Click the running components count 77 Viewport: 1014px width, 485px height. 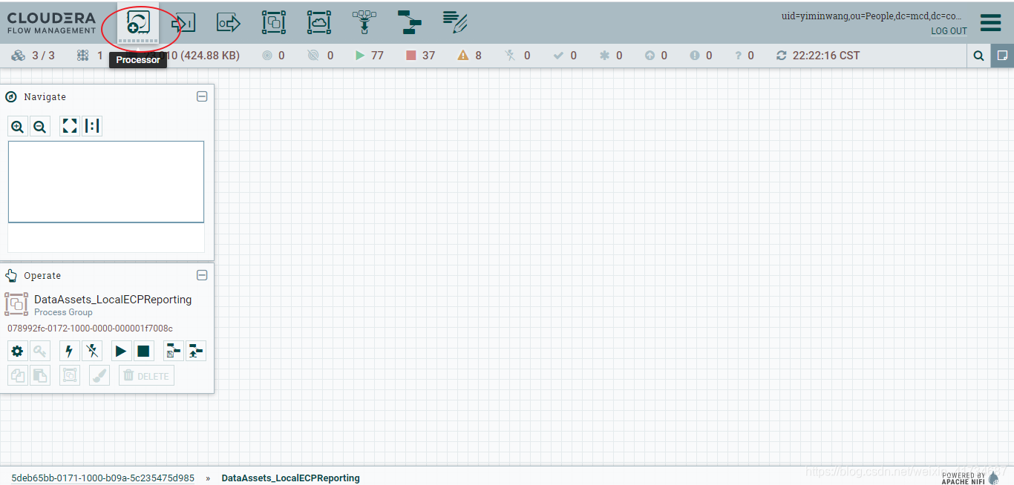tap(369, 56)
